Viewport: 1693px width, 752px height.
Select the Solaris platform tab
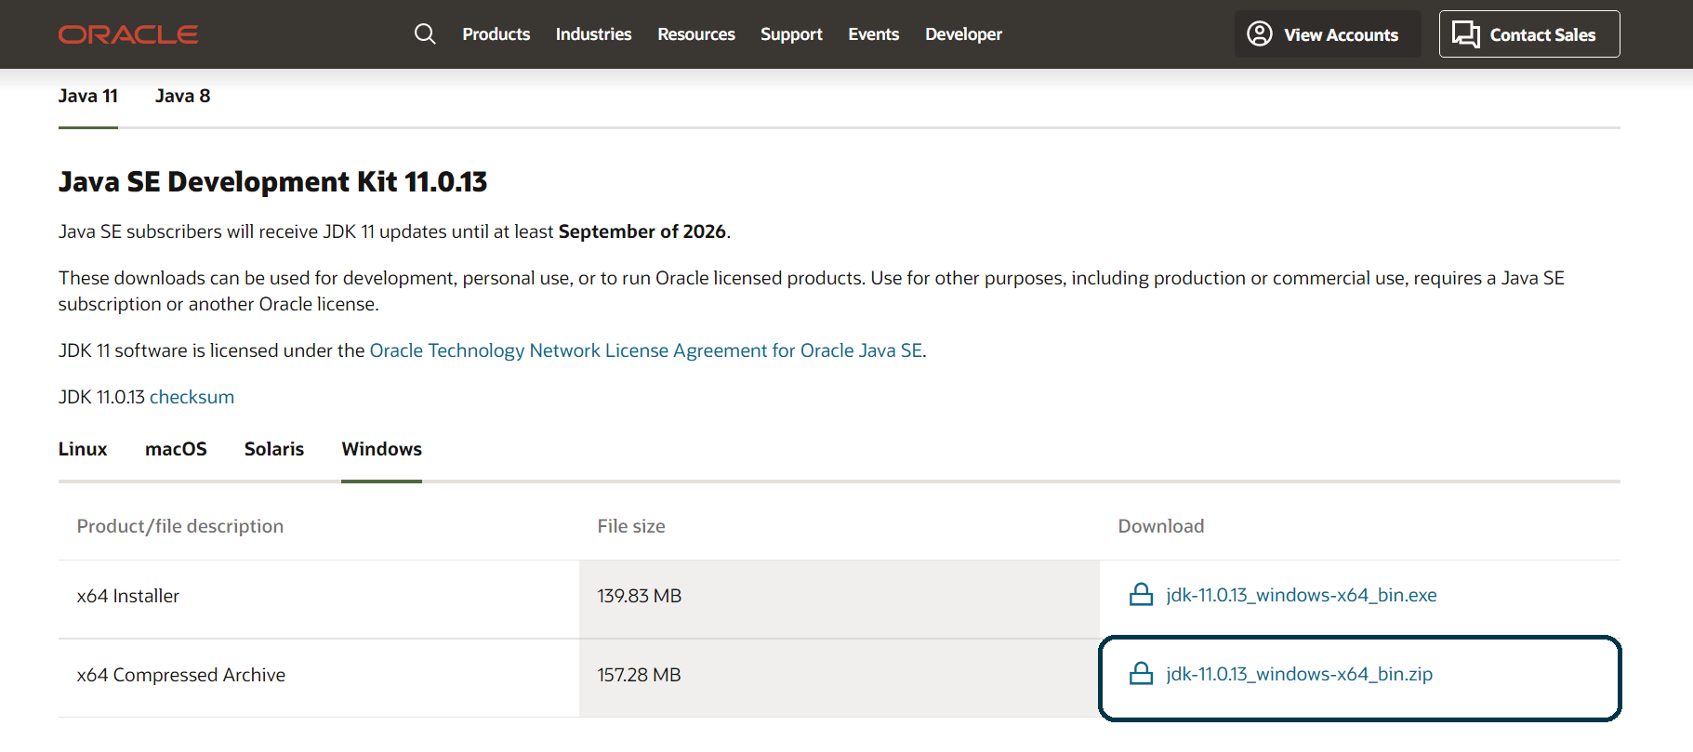tap(274, 449)
